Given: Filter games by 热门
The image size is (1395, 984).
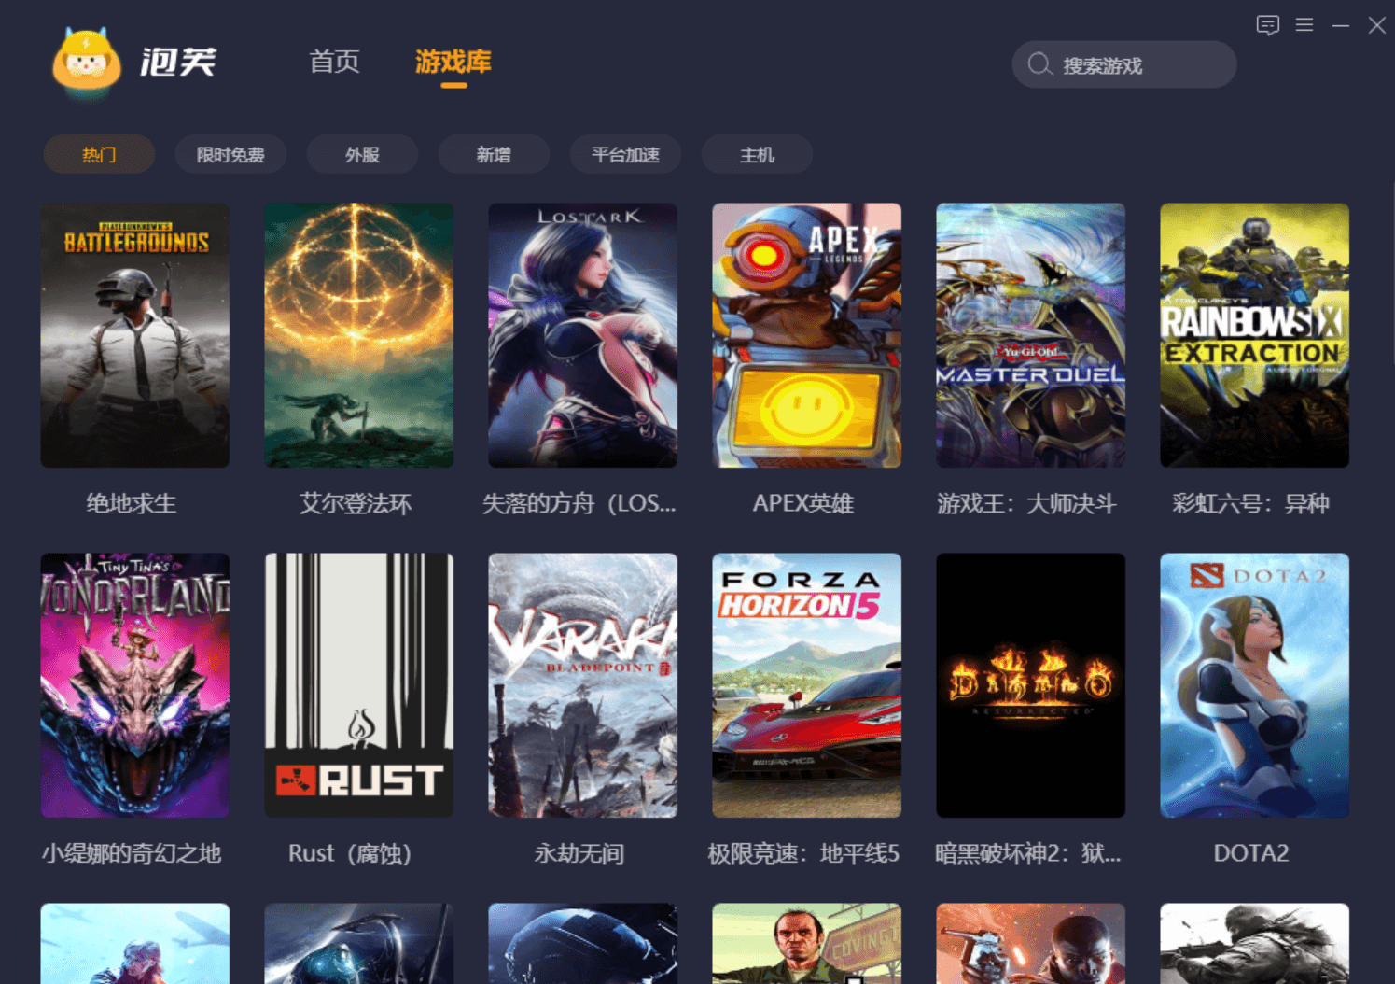Looking at the screenshot, I should pos(99,154).
